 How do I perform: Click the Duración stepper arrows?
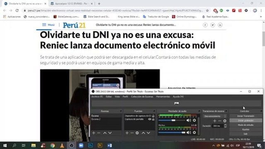(x=225, y=126)
